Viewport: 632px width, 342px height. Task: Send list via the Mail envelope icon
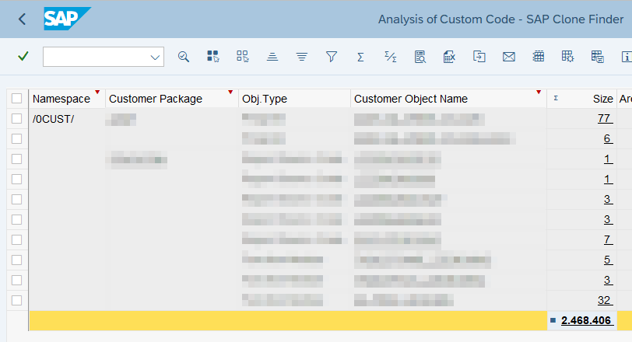click(508, 56)
